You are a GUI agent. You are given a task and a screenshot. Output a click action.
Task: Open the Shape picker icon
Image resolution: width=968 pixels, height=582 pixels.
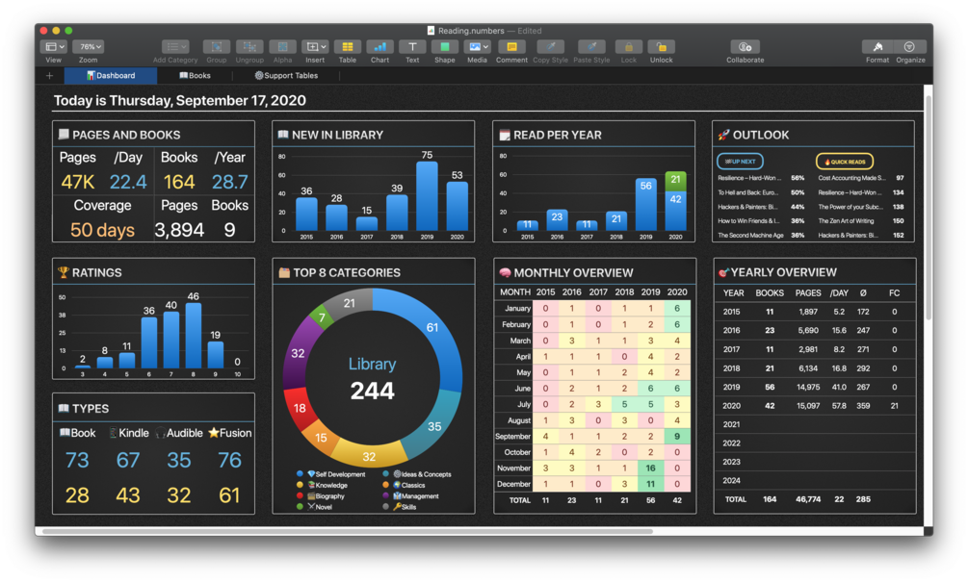coord(444,47)
